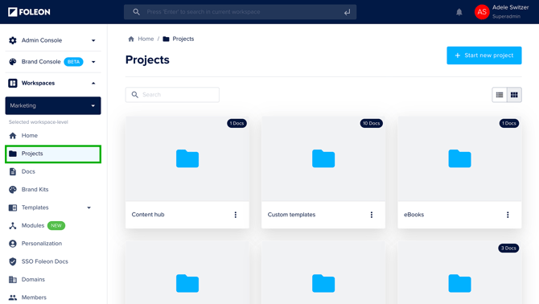Click the NEW badge next to Modules
This screenshot has width=539, height=304.
coord(56,225)
